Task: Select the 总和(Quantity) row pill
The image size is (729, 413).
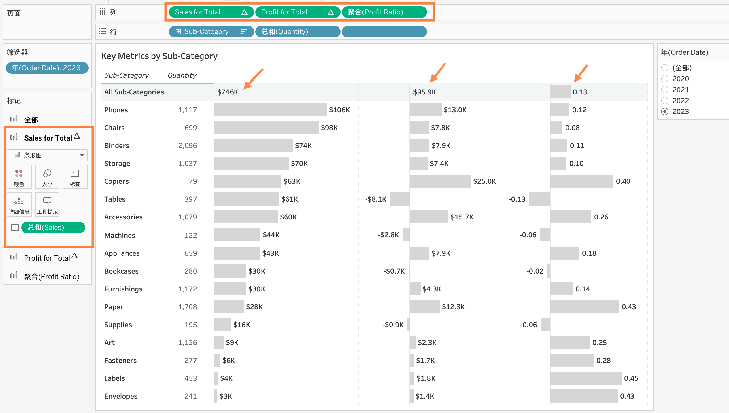Action: pos(297,31)
